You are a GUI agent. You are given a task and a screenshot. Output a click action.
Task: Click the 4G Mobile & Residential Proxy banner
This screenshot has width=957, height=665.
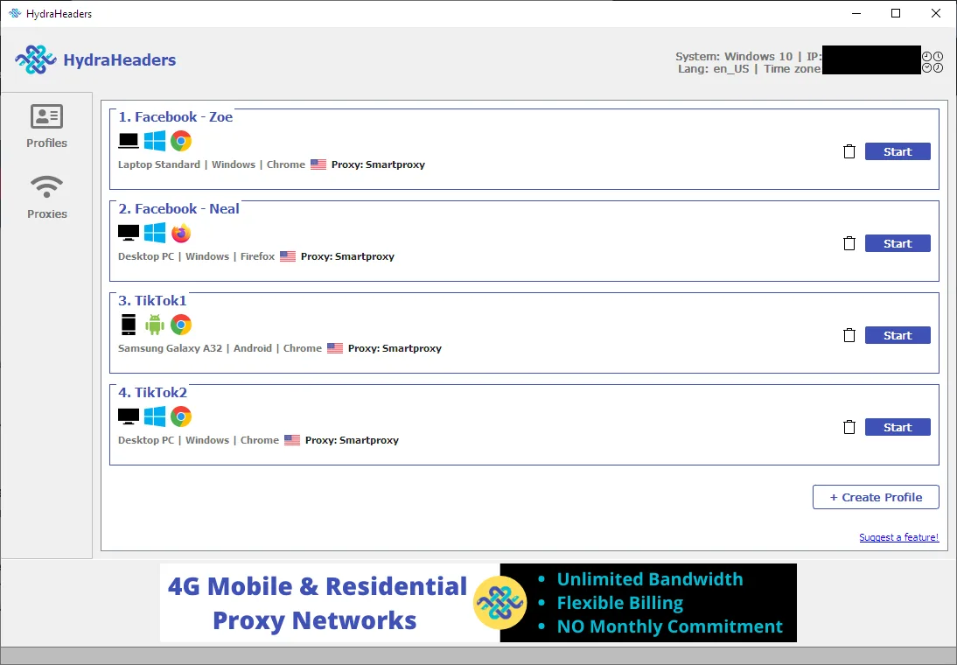coord(330,603)
